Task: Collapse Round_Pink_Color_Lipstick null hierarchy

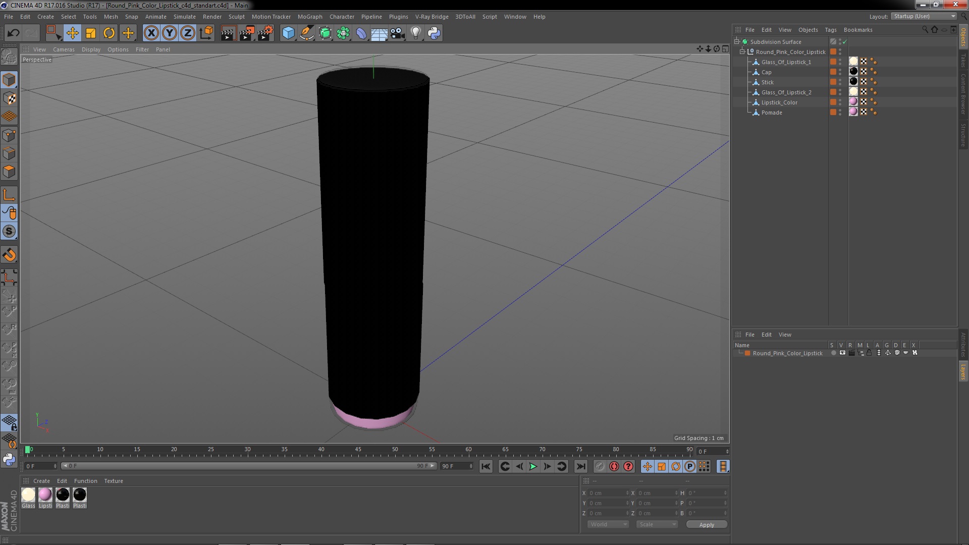Action: coord(742,52)
